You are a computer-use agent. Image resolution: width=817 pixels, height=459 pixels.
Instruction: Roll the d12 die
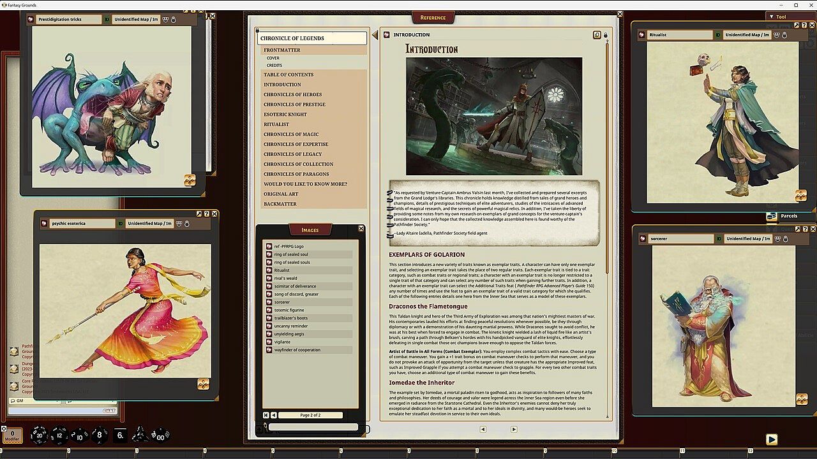pos(59,435)
